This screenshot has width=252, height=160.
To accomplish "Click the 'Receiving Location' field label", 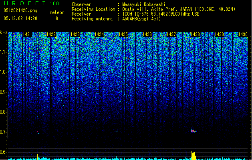I will pyautogui.click(x=93, y=9).
